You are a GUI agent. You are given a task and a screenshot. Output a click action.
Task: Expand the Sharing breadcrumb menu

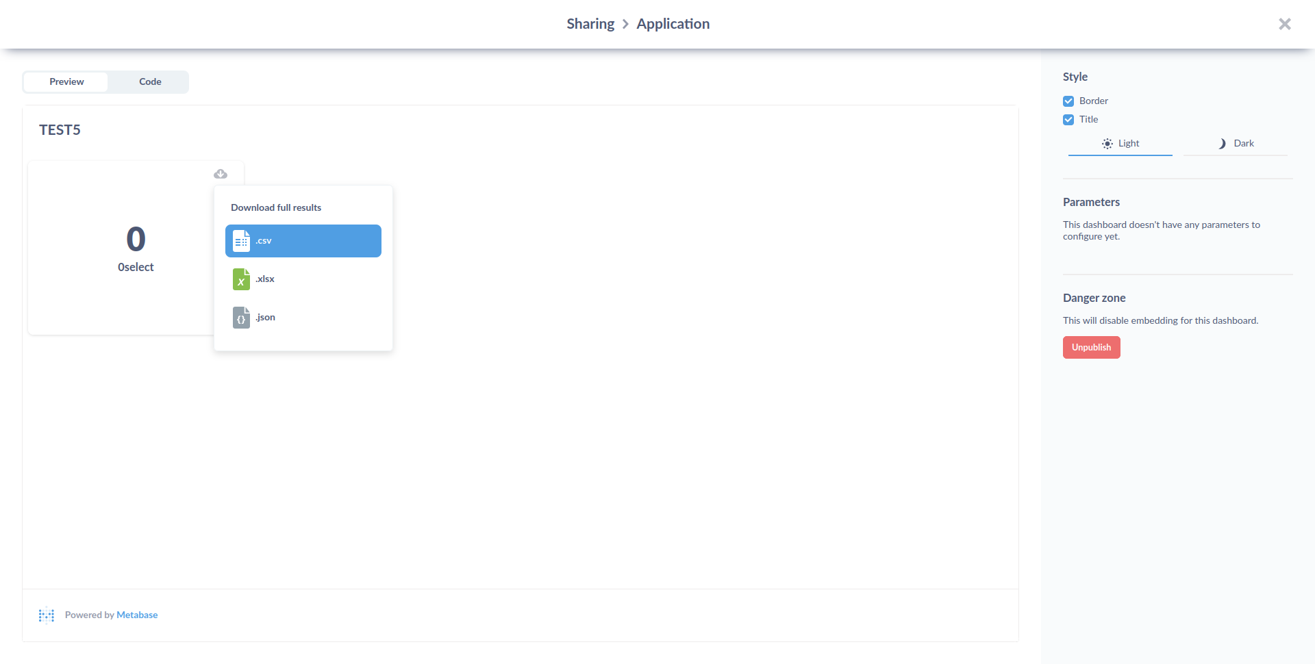(590, 23)
